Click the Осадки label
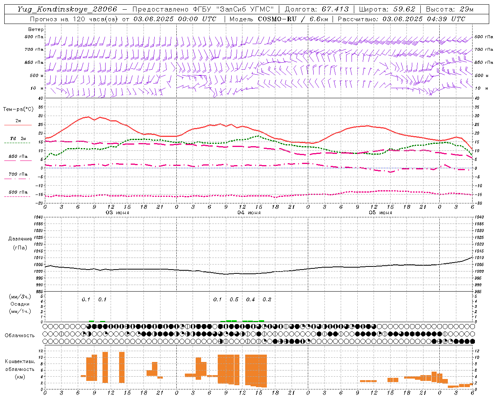Image resolution: width=495 pixels, height=396 pixels. [20, 304]
